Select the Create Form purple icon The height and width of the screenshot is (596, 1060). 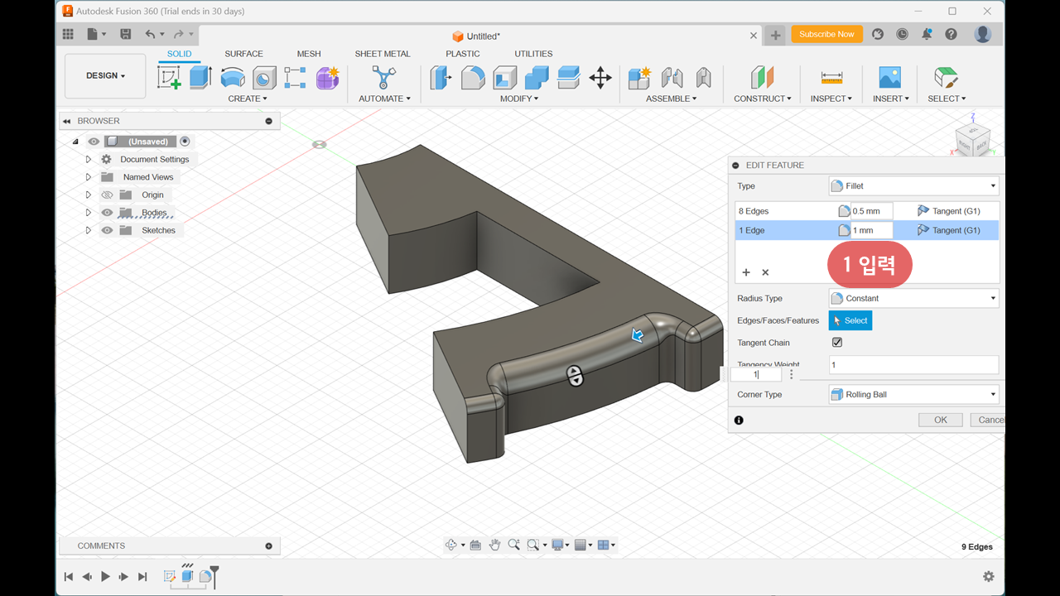[x=328, y=78]
